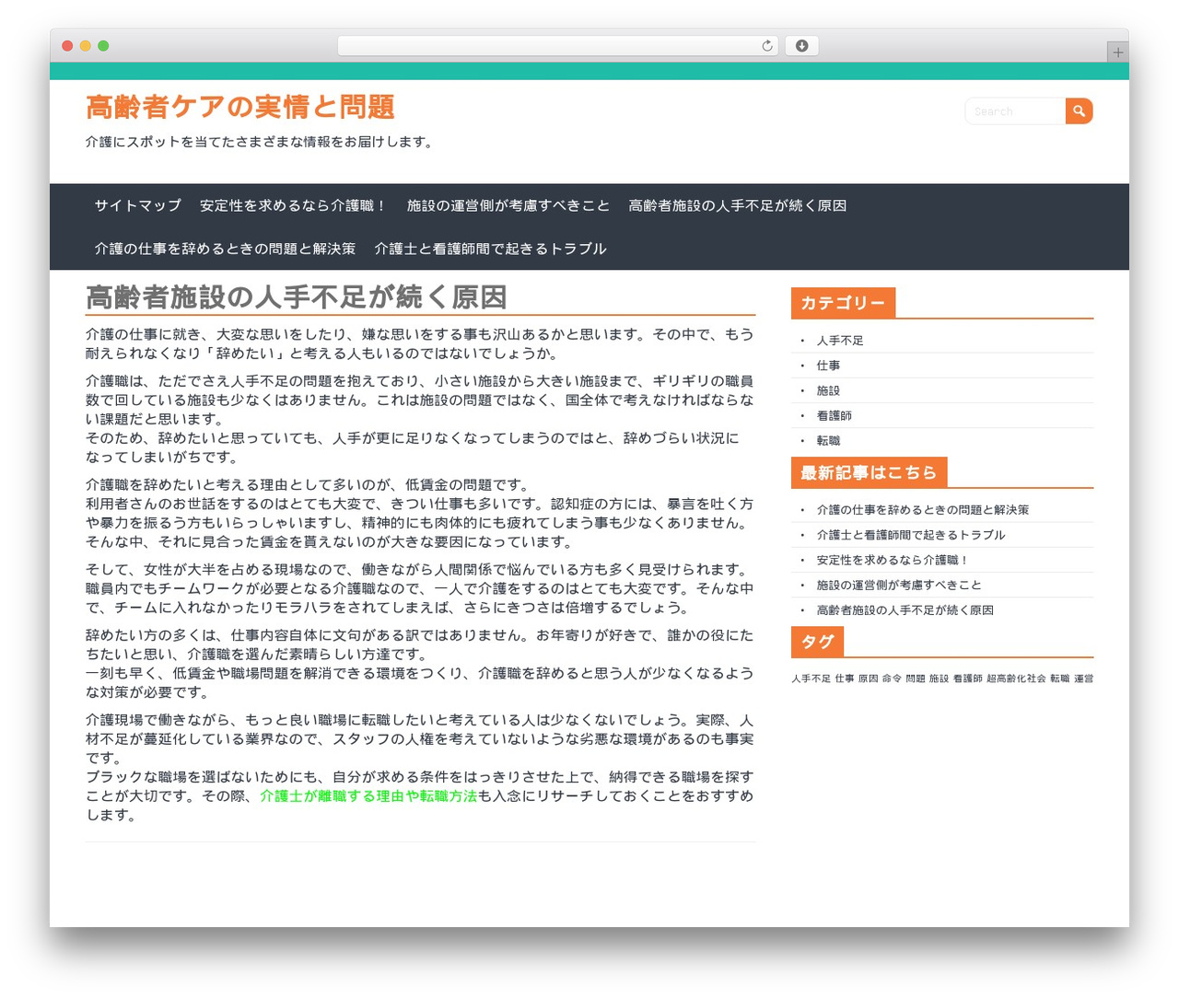Image resolution: width=1179 pixels, height=998 pixels.
Task: Open recent post 介護の仕事を辞めるときの問題と解決策 in sidebar
Action: (923, 510)
